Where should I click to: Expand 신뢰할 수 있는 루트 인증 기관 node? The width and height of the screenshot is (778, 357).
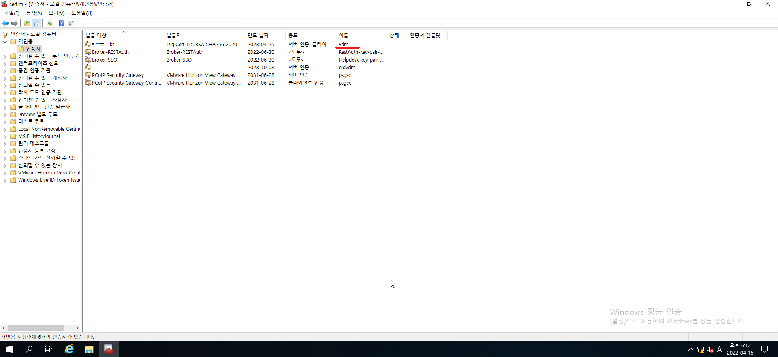click(x=5, y=56)
